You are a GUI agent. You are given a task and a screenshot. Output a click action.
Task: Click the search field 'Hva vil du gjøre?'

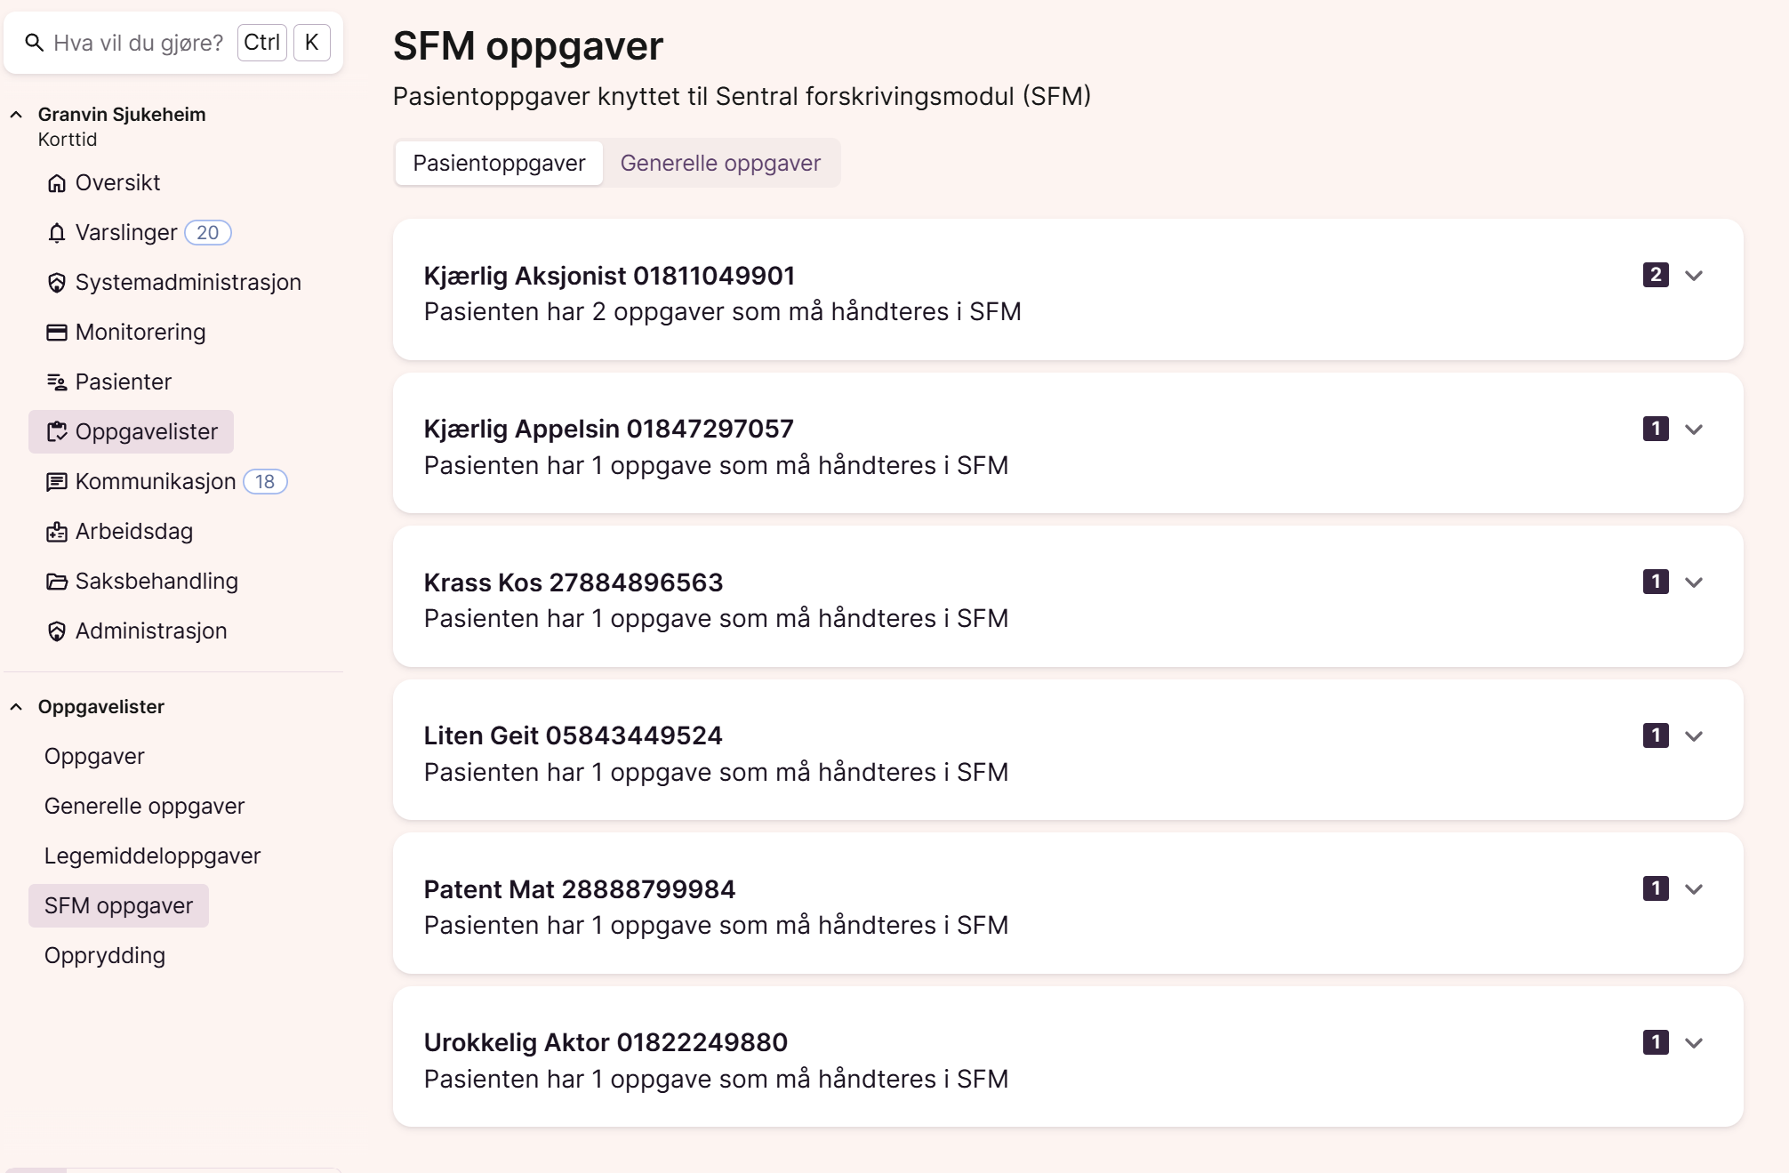pyautogui.click(x=138, y=43)
